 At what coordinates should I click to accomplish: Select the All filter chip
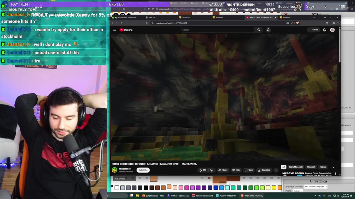(x=283, y=167)
